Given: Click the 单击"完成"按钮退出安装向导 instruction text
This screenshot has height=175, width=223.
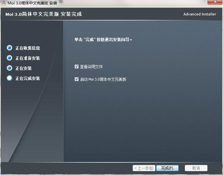Looking at the screenshot, I should [x=103, y=39].
